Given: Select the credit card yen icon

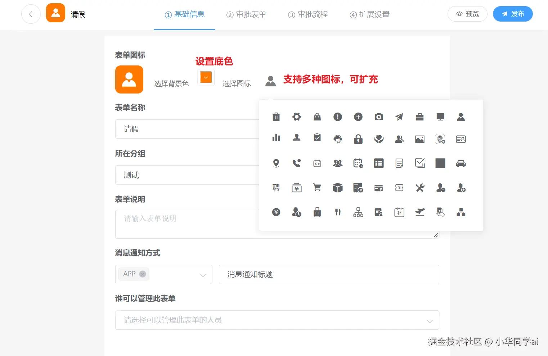Looking at the screenshot, I should tap(379, 188).
